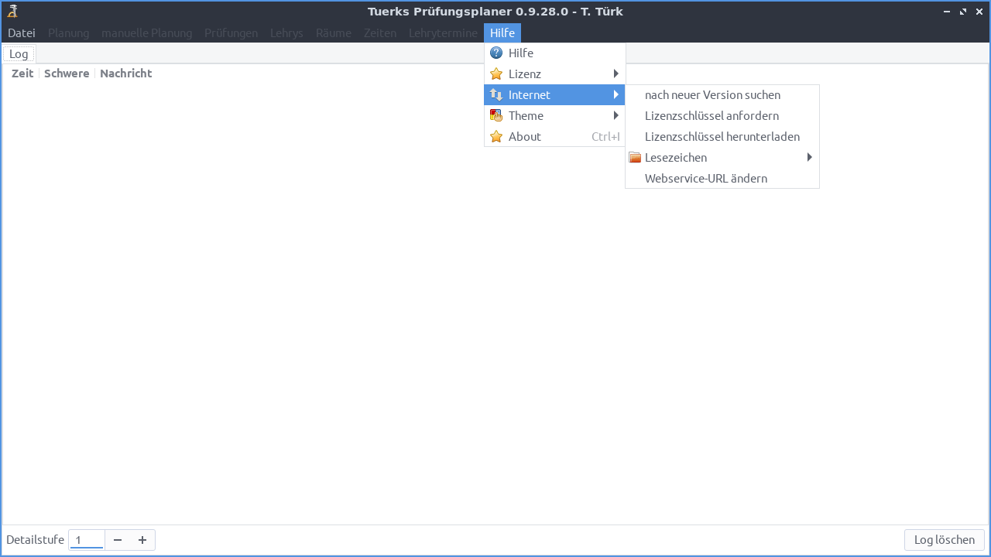The image size is (991, 557).
Task: Open the Datei menu
Action: coord(21,32)
